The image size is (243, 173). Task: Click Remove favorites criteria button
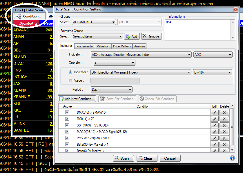coord(151,36)
